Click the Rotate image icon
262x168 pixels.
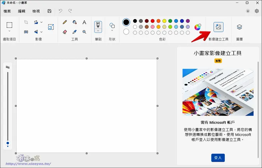click(36, 22)
